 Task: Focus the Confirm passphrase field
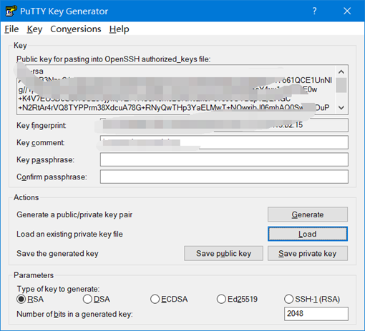pyautogui.click(x=224, y=177)
